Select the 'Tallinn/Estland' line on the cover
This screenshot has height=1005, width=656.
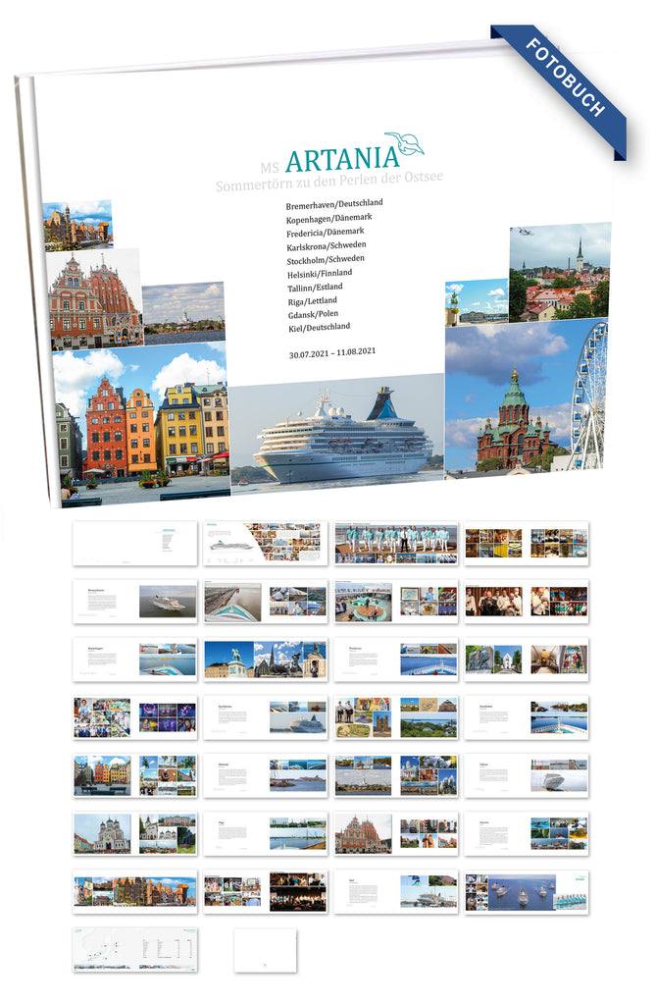315,288
